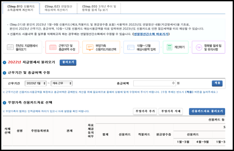The height and width of the screenshot is (151, 234).
Task: Click the 근무기간은 신용카드사용금액을 확정하고 notice text
Action: click(110, 92)
